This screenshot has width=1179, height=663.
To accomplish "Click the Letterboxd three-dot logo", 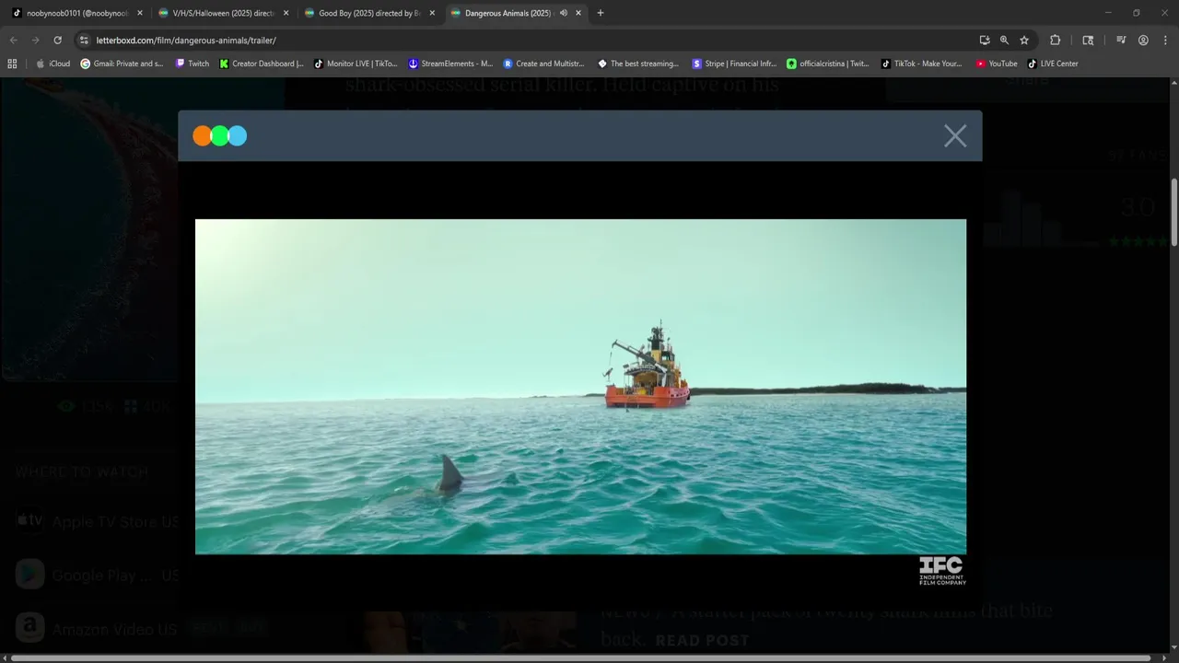I will pyautogui.click(x=220, y=136).
